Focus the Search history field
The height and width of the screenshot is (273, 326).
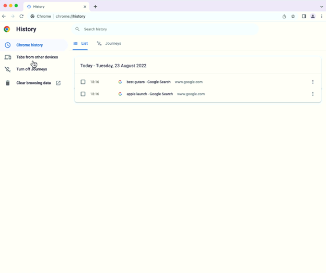[165, 29]
